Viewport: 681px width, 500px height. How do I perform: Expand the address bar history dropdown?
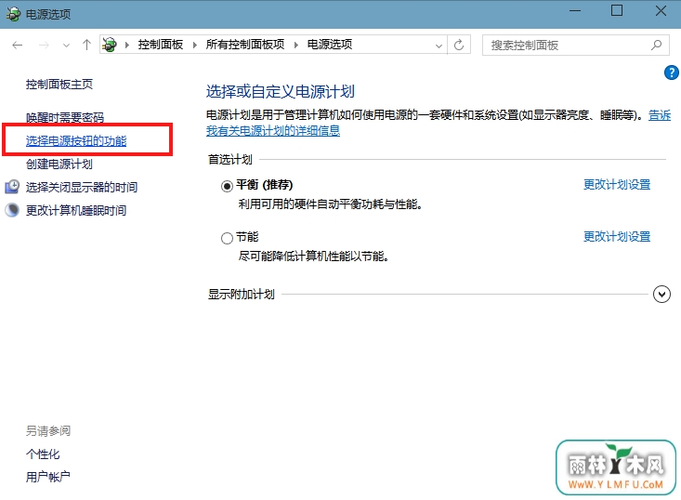click(x=439, y=46)
